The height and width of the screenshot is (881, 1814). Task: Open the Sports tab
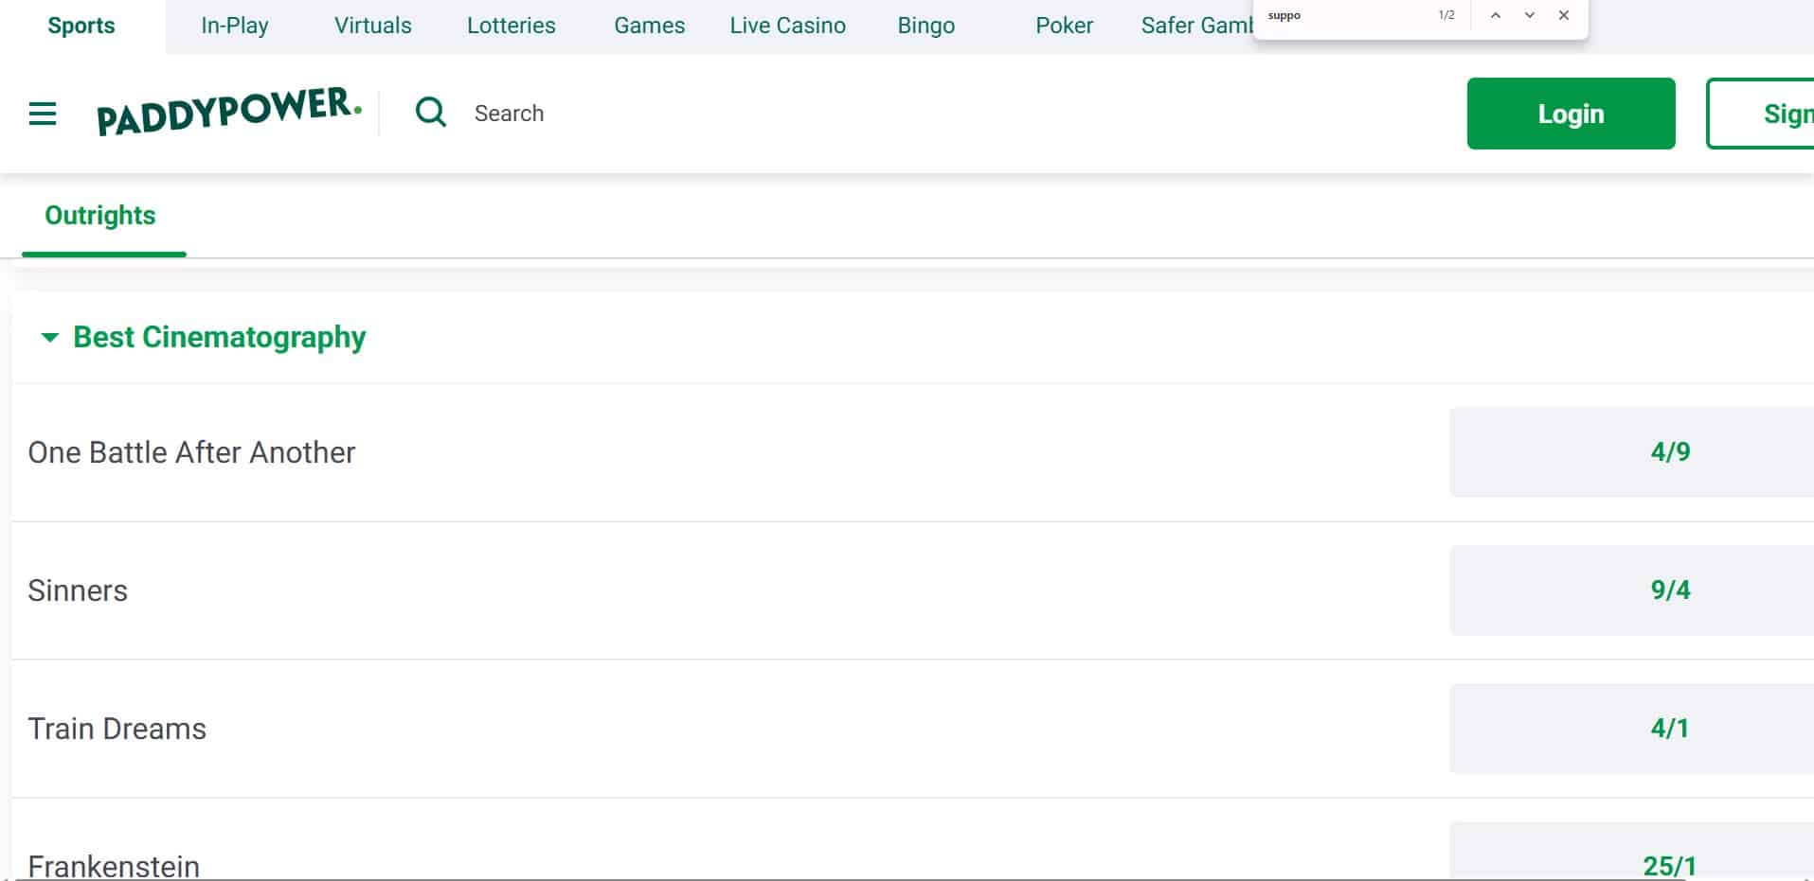click(x=81, y=26)
